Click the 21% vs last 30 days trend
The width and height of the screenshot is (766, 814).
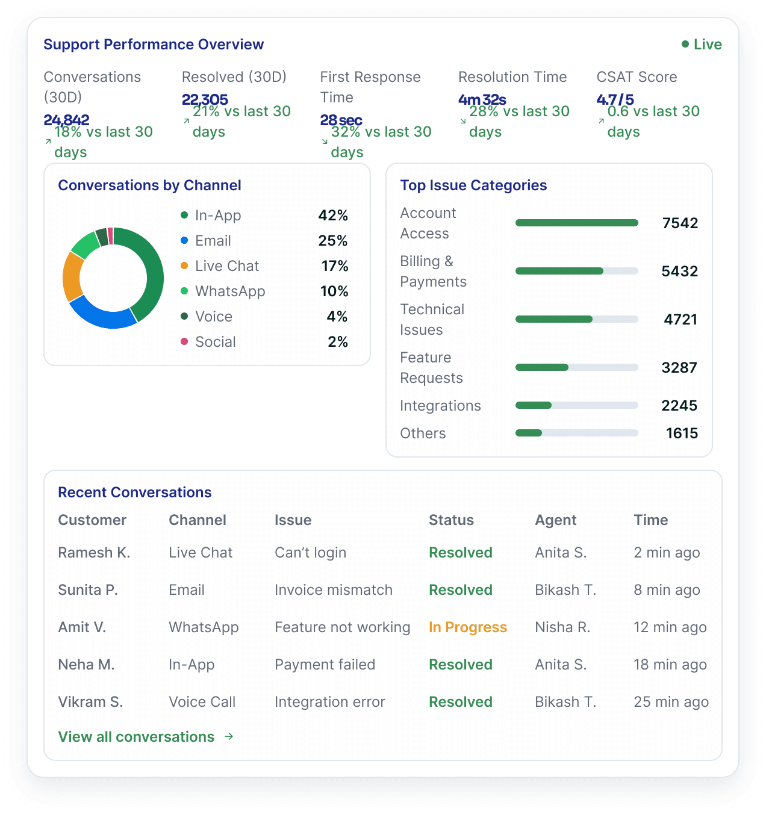click(237, 122)
